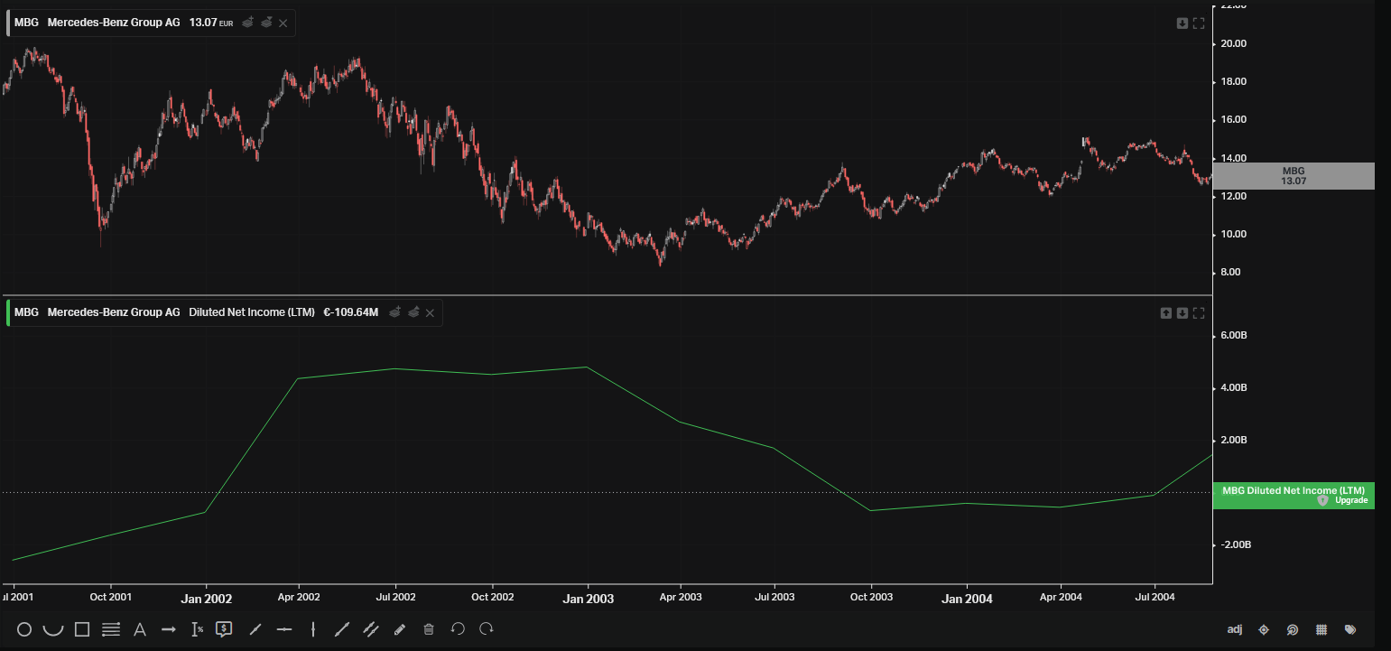Click the 20.00 price axis tick
Image resolution: width=1391 pixels, height=651 pixels.
click(x=1233, y=43)
